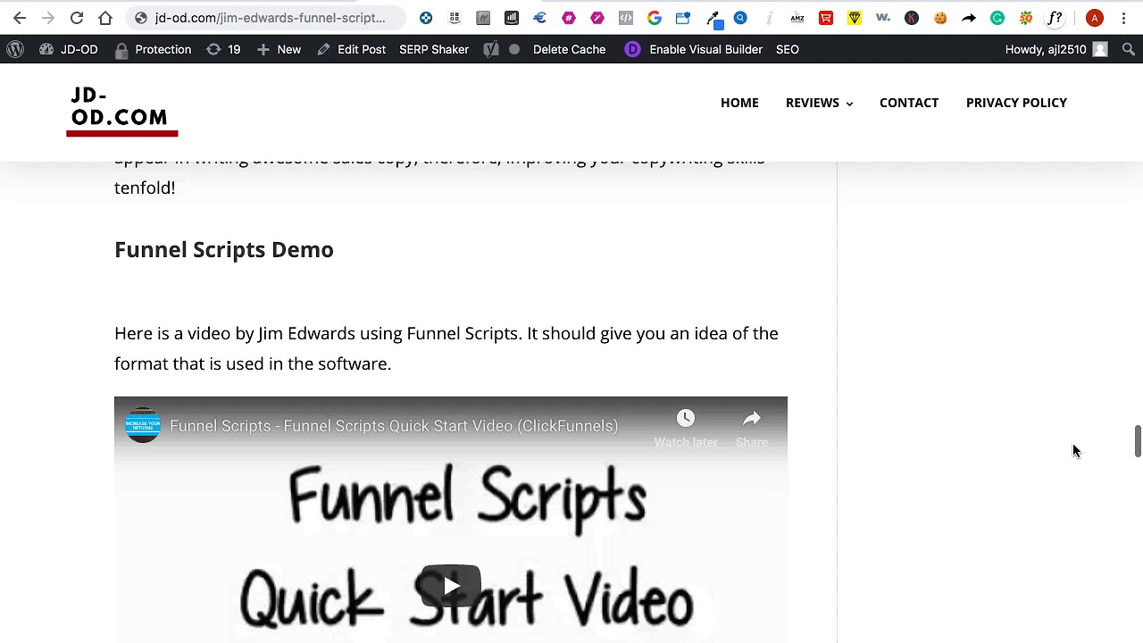Open the Yoast SEO icon

[x=491, y=49]
